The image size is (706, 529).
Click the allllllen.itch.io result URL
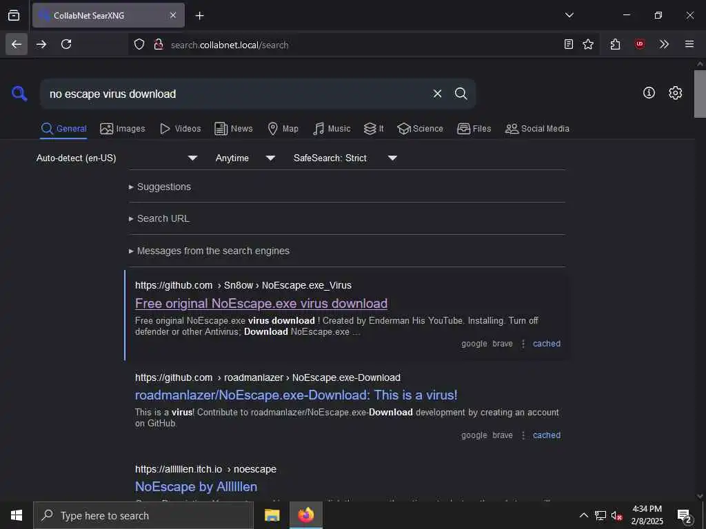click(205, 469)
